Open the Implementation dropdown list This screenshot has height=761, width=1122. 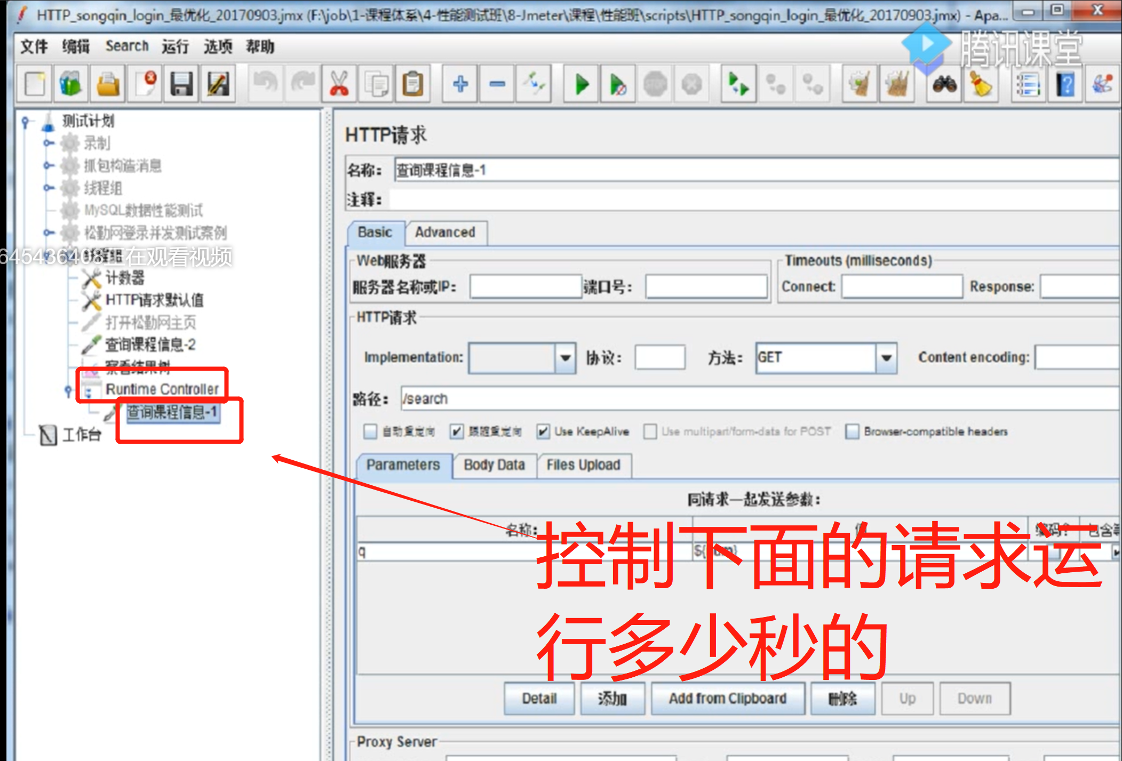(565, 358)
